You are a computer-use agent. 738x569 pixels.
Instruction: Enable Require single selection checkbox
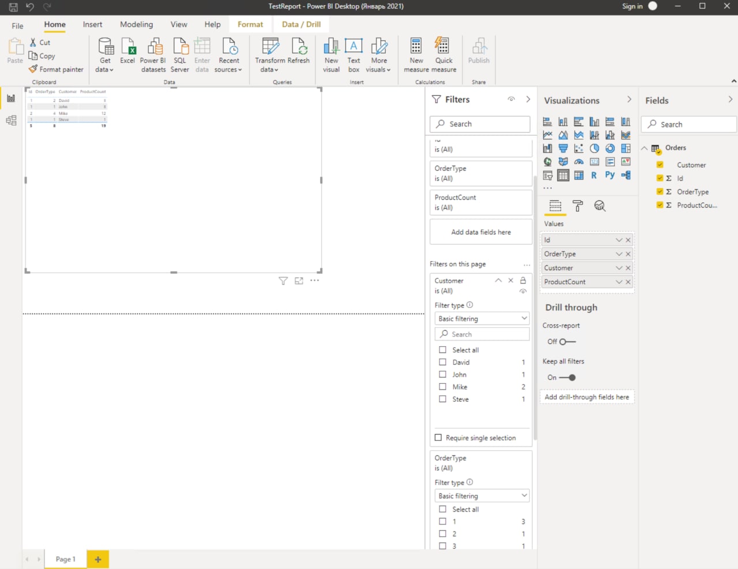point(438,438)
